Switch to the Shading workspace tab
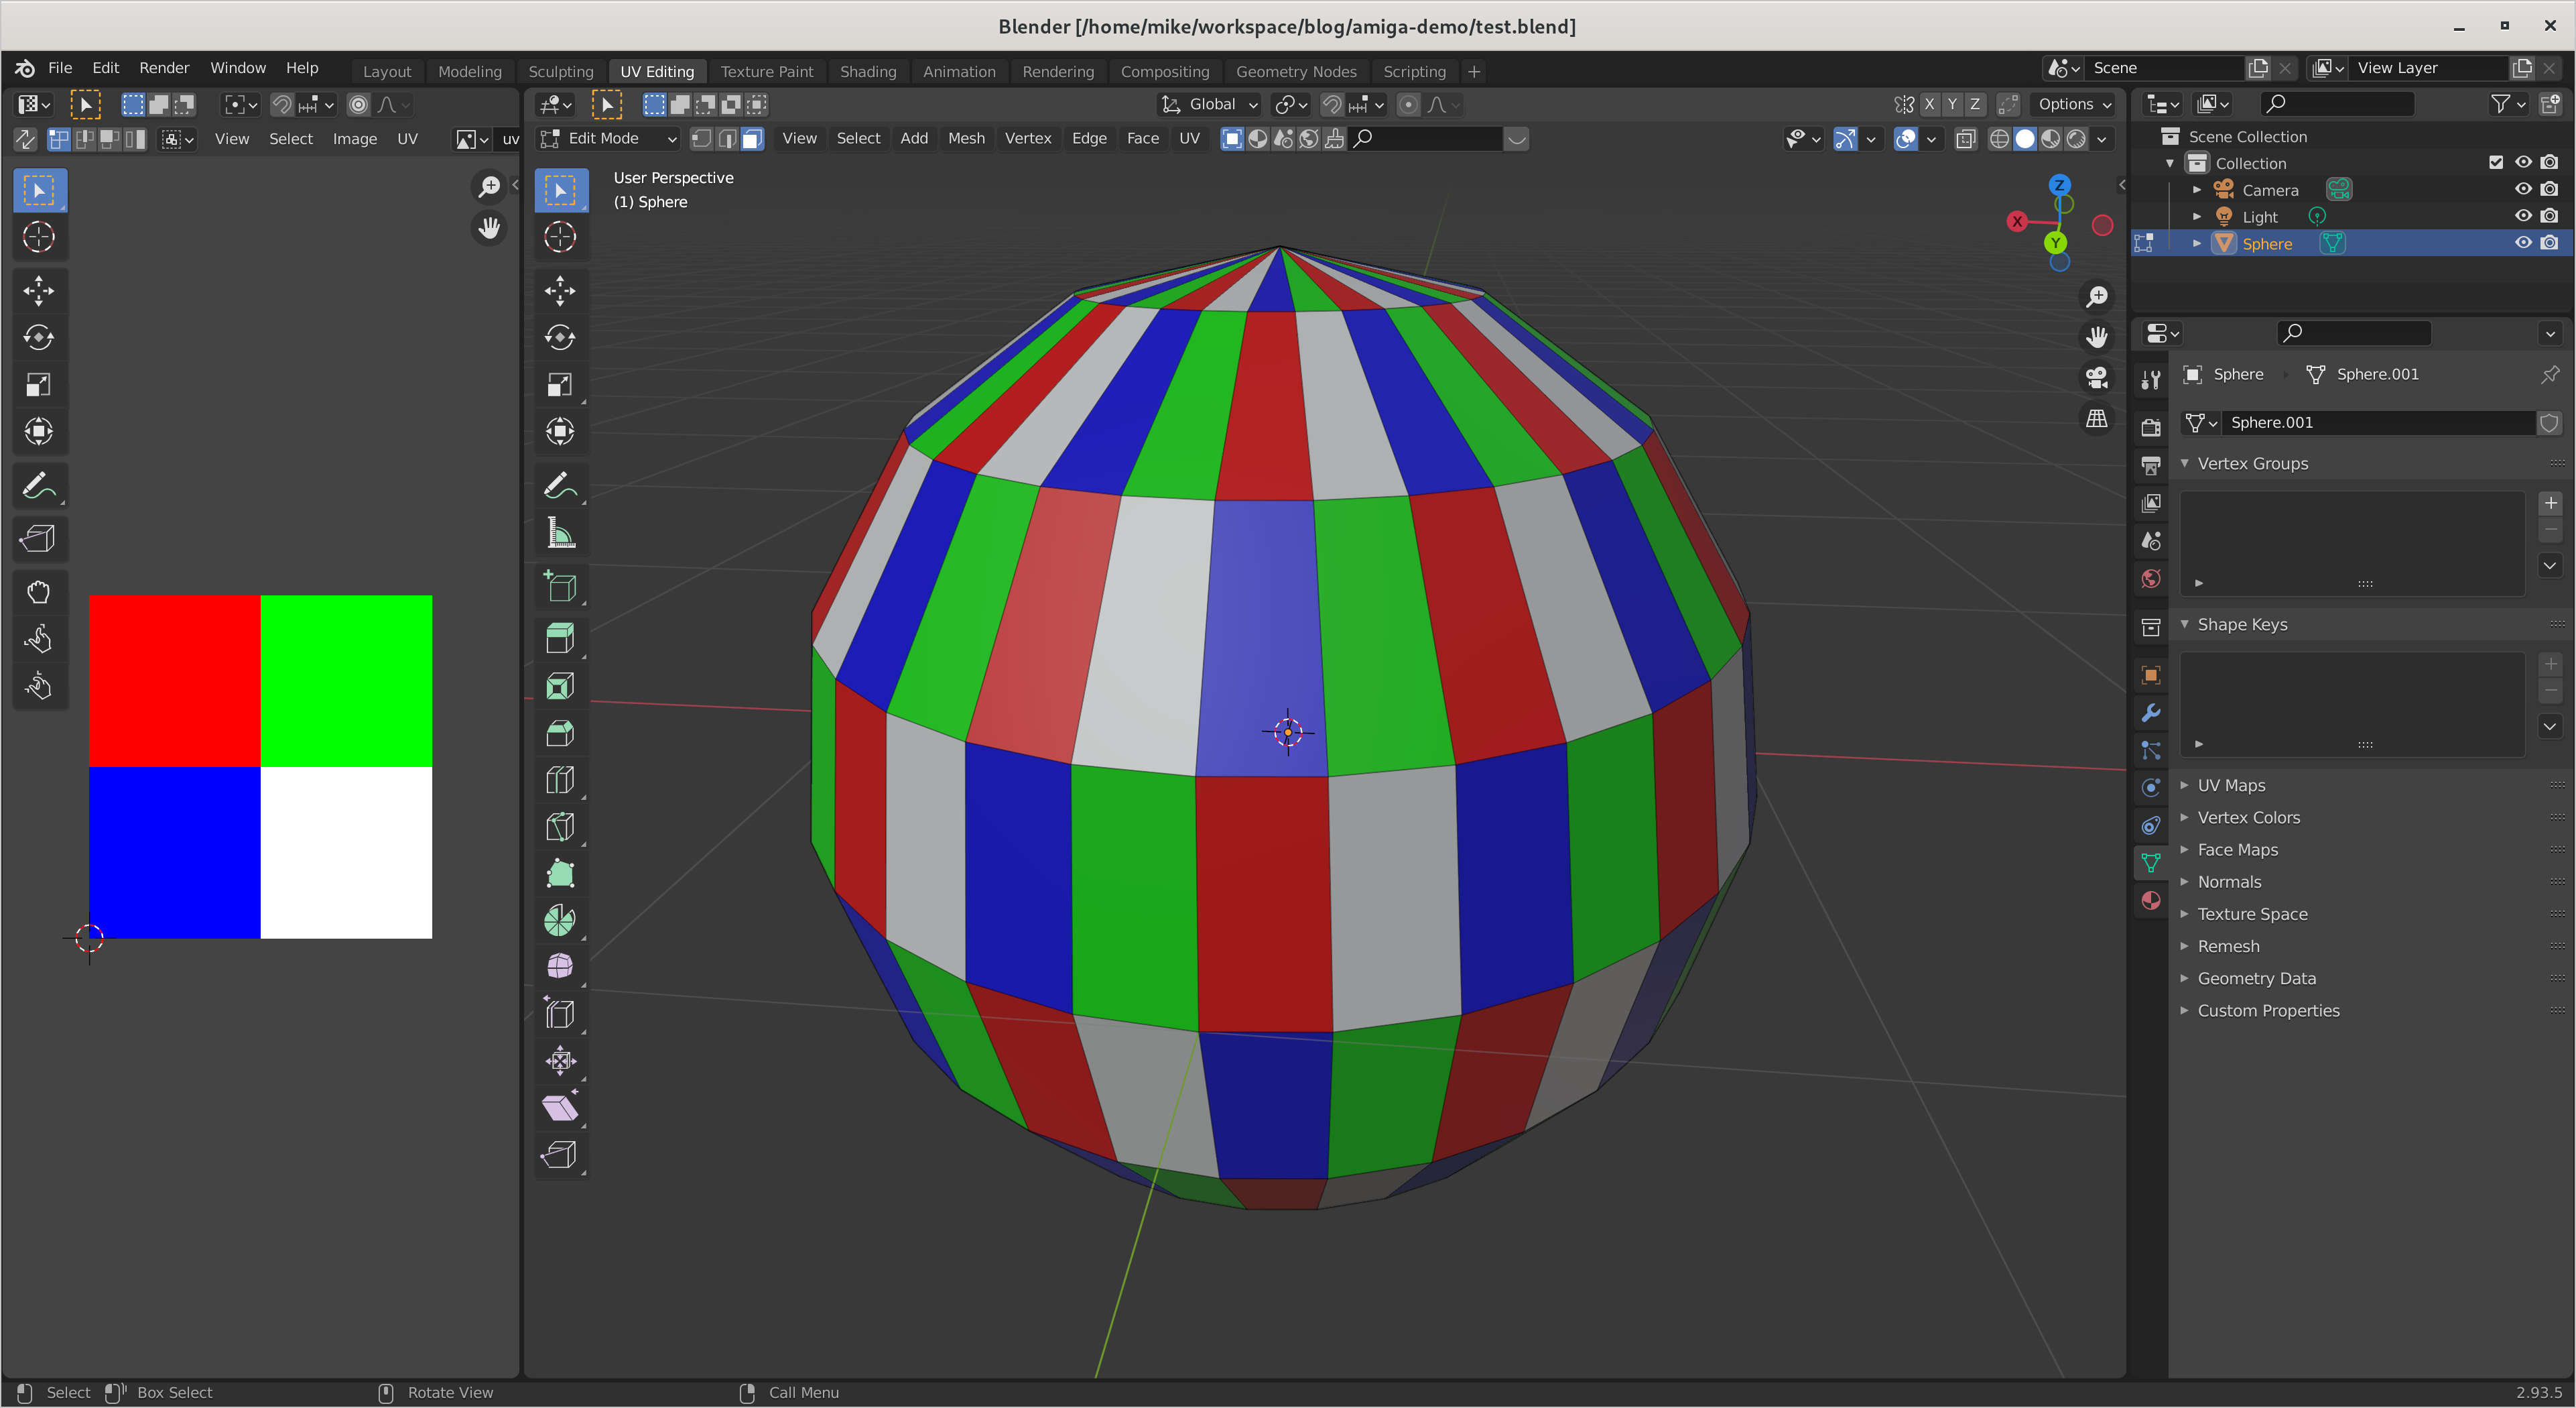 (867, 71)
